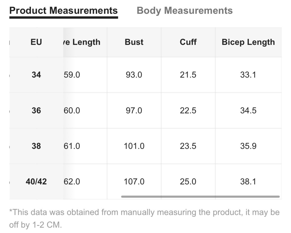Click the 35.9 bicep length cell

(x=248, y=146)
